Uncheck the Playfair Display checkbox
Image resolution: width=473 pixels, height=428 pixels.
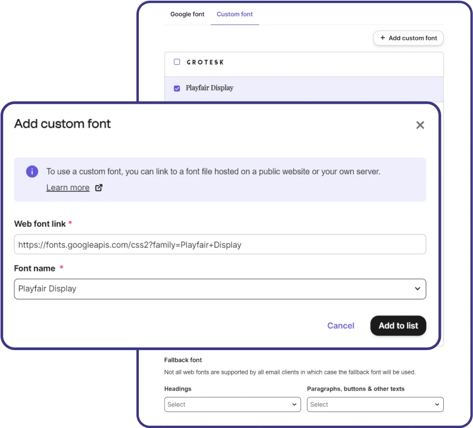click(177, 88)
